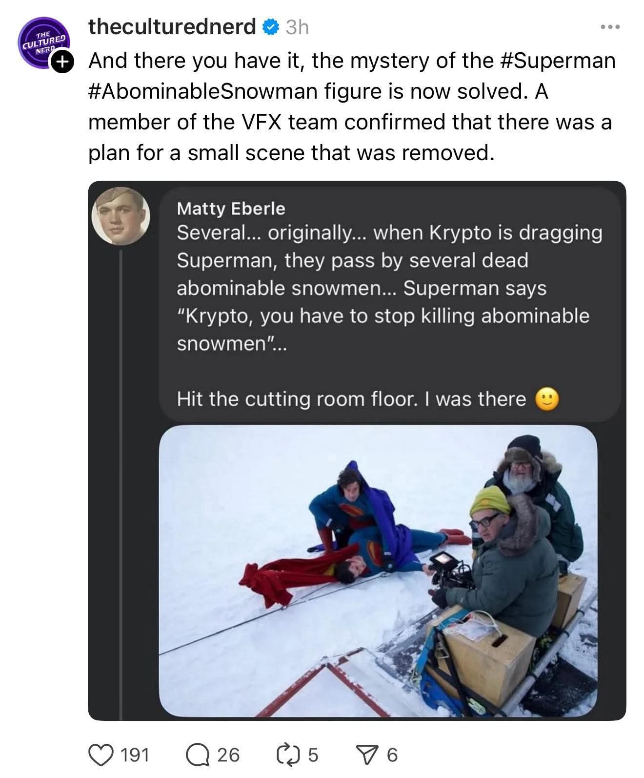Like the post with the heart icon
Viewport: 644px width, 778px height.
pos(100,755)
